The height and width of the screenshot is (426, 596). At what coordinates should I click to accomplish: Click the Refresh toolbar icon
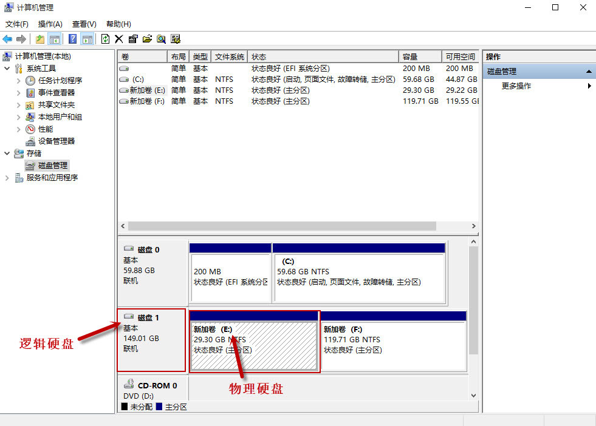[105, 39]
